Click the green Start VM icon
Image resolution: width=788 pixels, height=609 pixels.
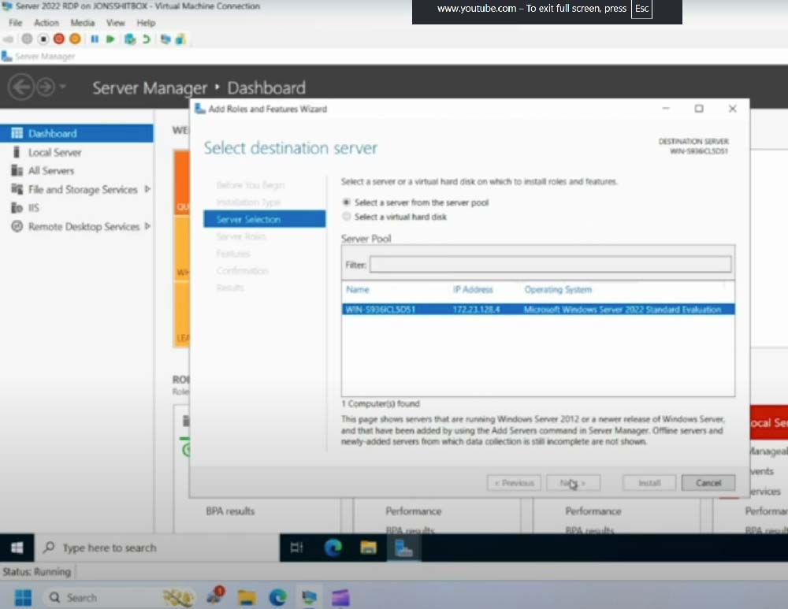tap(110, 39)
